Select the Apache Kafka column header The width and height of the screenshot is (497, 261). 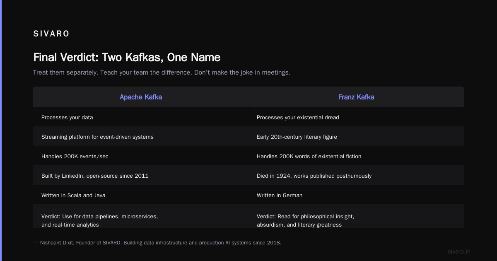[x=141, y=97]
